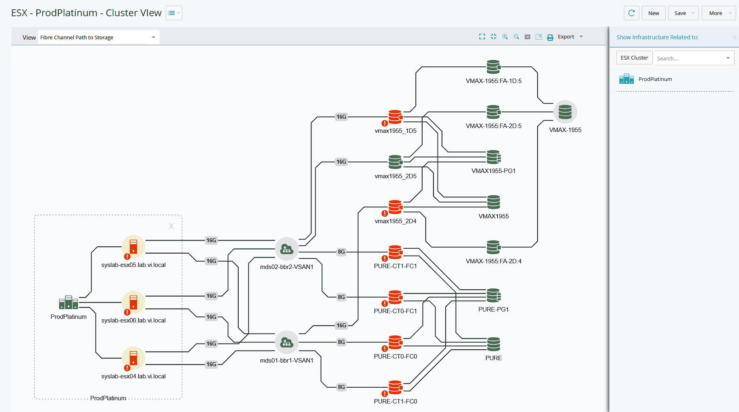Open the list-view menu beside the title
The image size is (739, 412).
click(174, 13)
